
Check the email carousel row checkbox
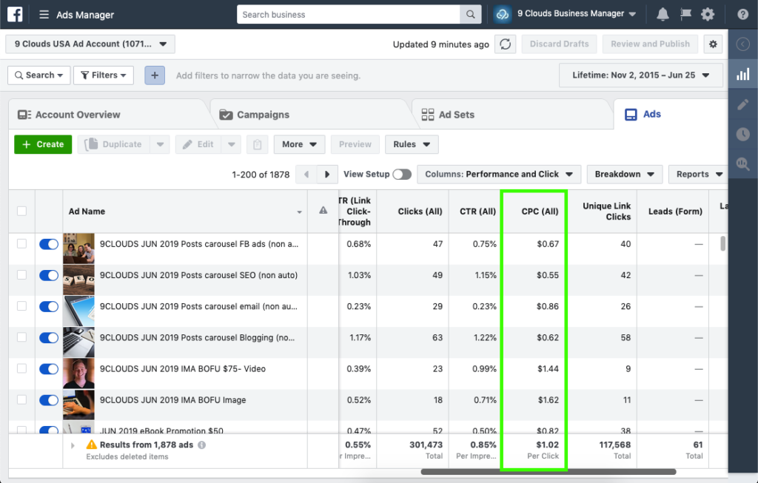click(21, 306)
